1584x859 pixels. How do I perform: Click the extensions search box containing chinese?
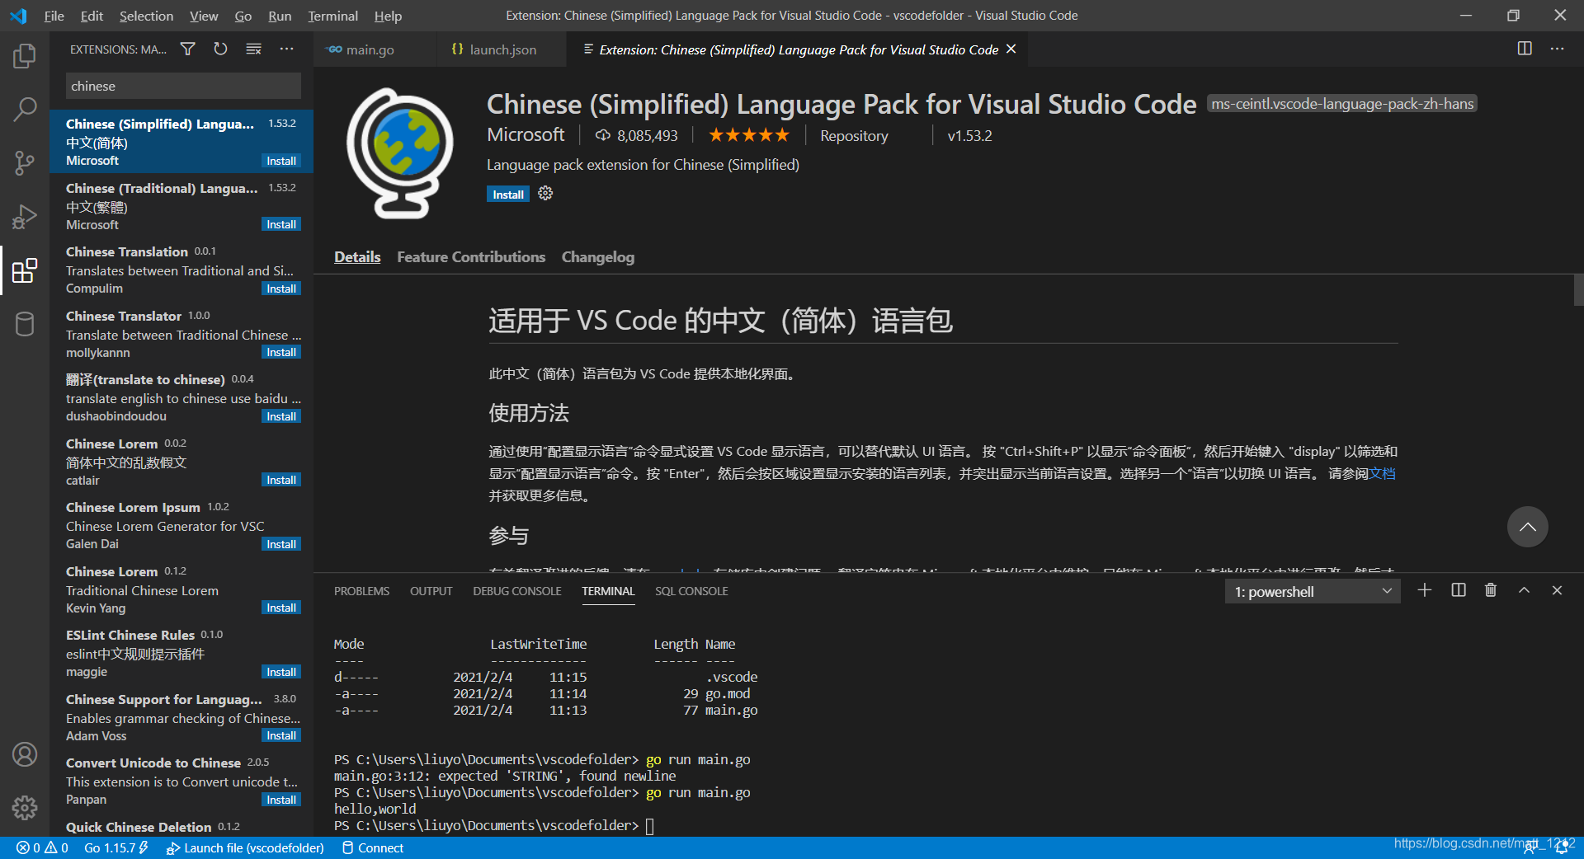[x=183, y=86]
